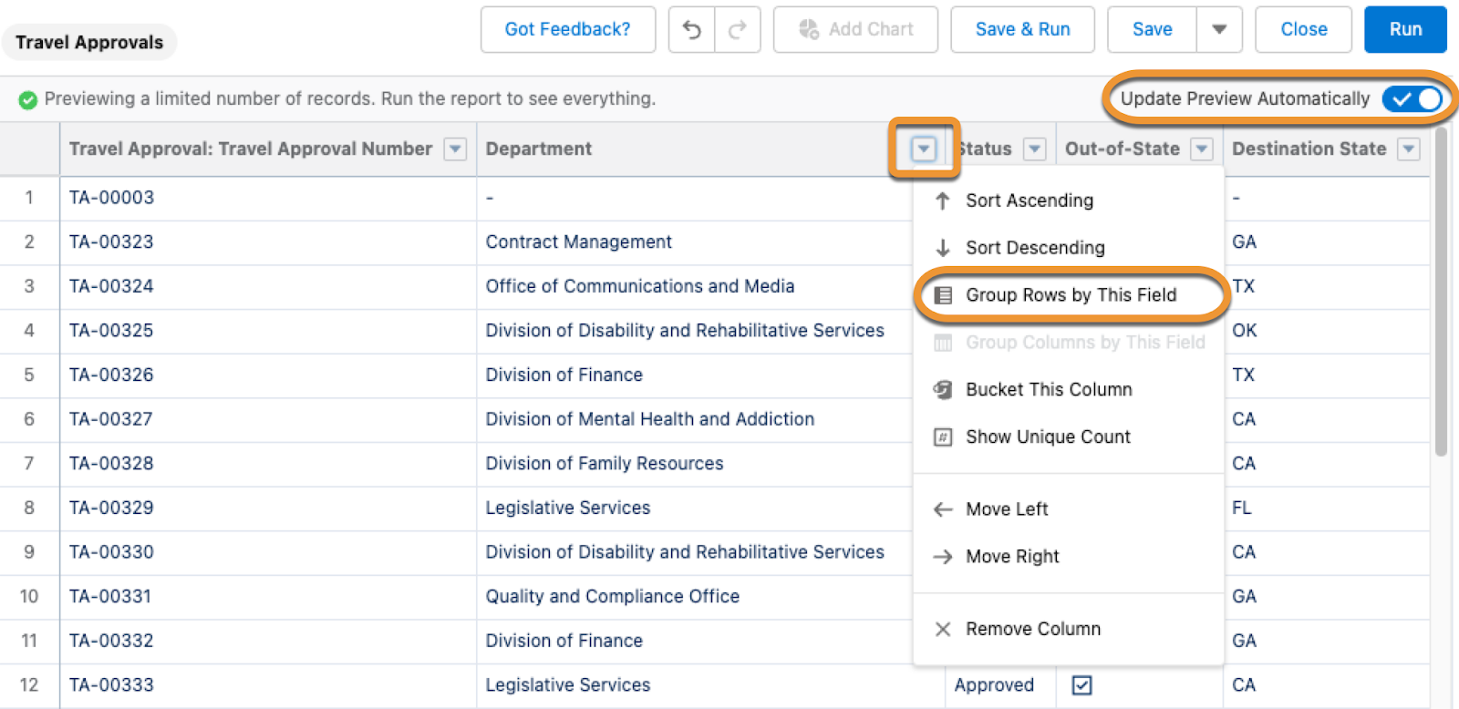Image resolution: width=1459 pixels, height=709 pixels.
Task: Click the Save & Run button
Action: [1022, 30]
